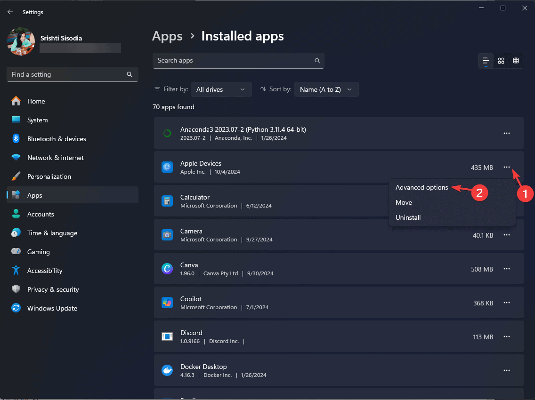
Task: Open more options for Copilot
Action: pyautogui.click(x=507, y=303)
